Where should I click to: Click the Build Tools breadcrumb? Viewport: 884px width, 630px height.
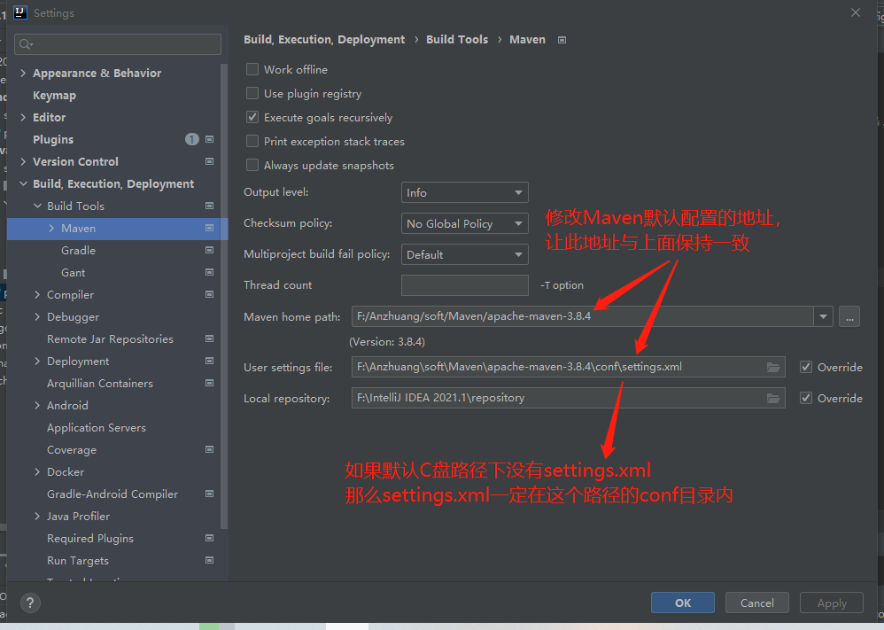click(x=457, y=39)
